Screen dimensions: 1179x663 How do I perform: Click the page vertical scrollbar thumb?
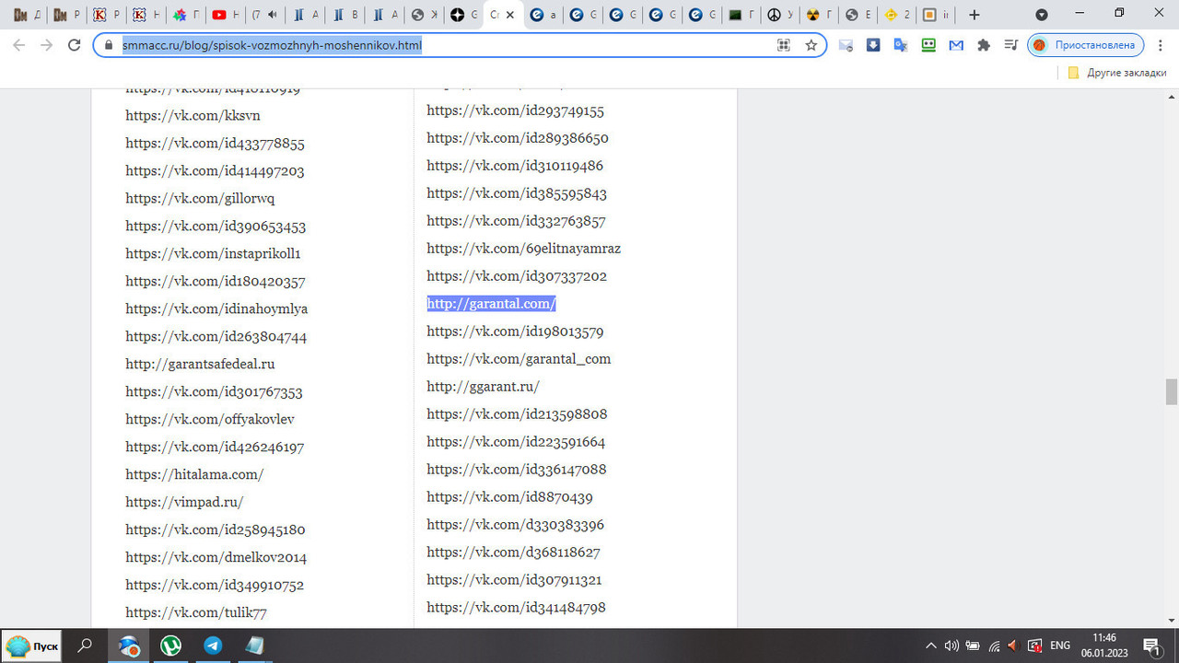[1172, 391]
